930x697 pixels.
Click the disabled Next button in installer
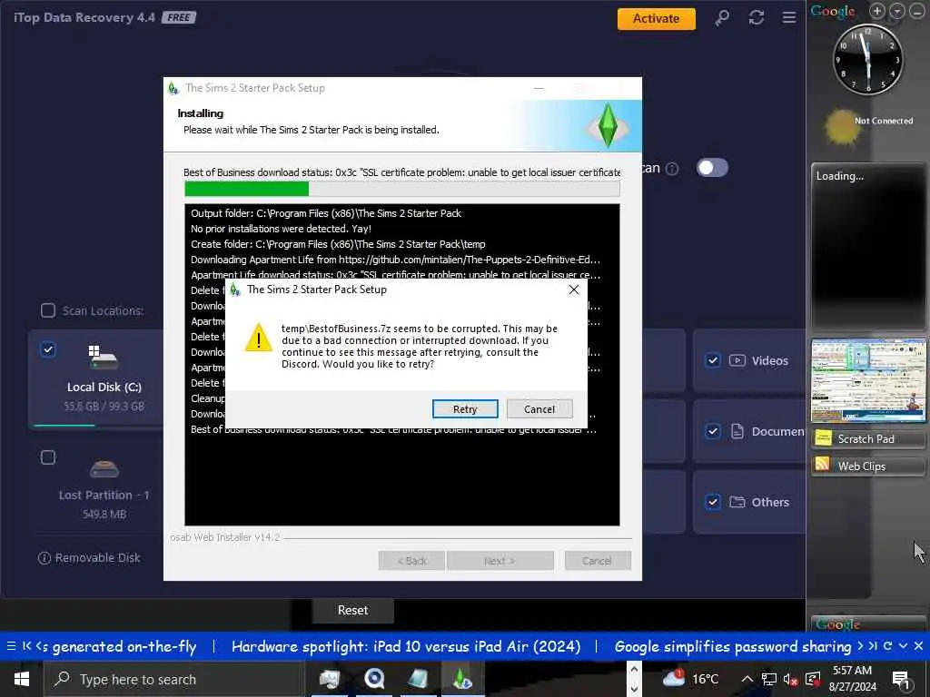tap(500, 561)
